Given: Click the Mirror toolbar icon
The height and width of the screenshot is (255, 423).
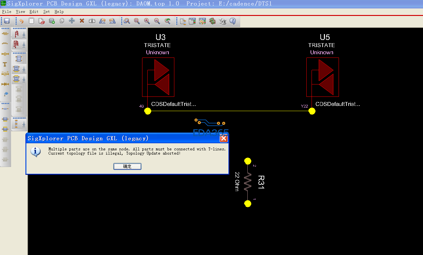Looking at the screenshot, I should click(92, 21).
